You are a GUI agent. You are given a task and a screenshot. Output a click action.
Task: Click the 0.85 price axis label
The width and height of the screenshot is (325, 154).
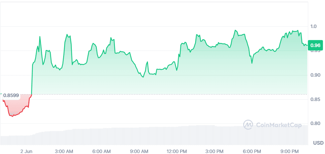316,100
